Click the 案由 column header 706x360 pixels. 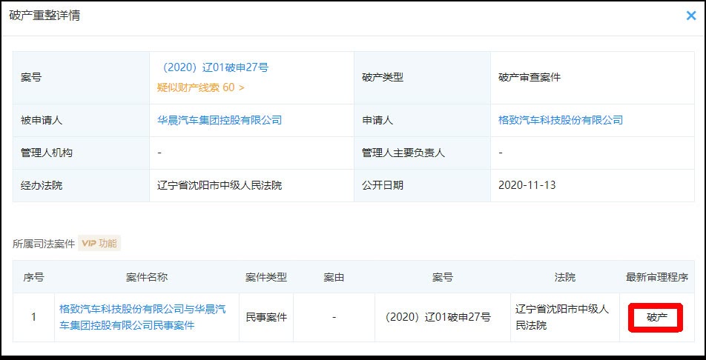(334, 277)
